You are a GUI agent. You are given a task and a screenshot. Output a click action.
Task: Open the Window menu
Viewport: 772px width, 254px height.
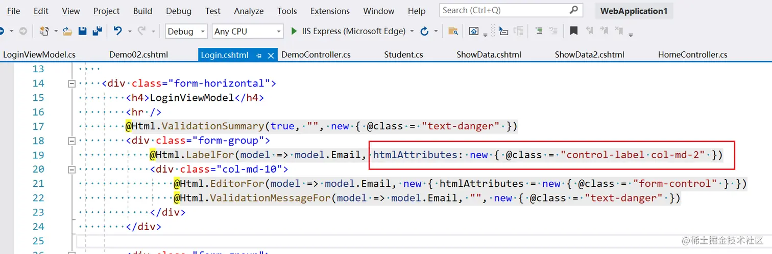[x=378, y=11]
